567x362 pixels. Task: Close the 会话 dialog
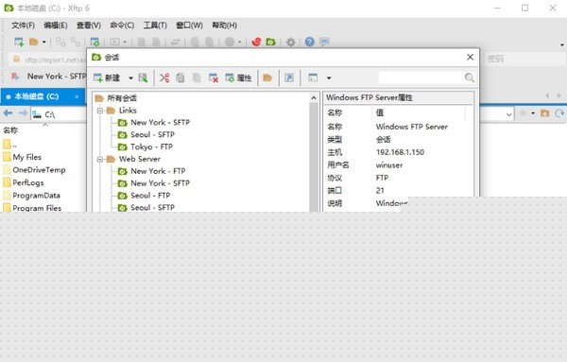(470, 57)
